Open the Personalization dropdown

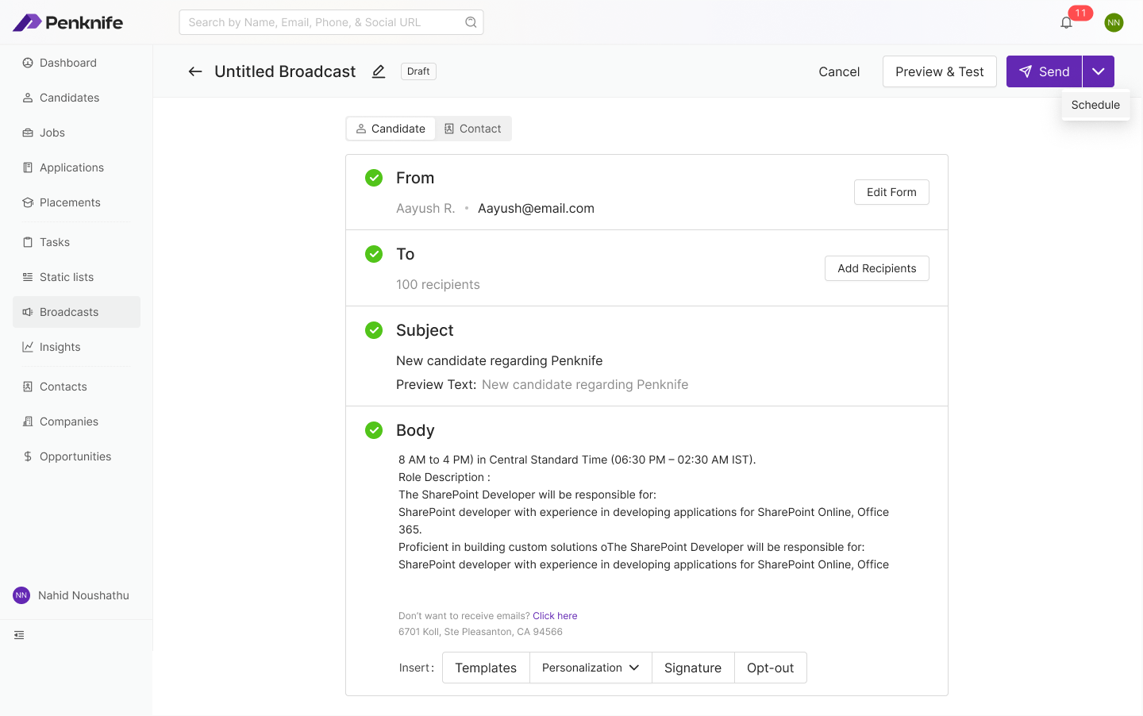(x=591, y=668)
